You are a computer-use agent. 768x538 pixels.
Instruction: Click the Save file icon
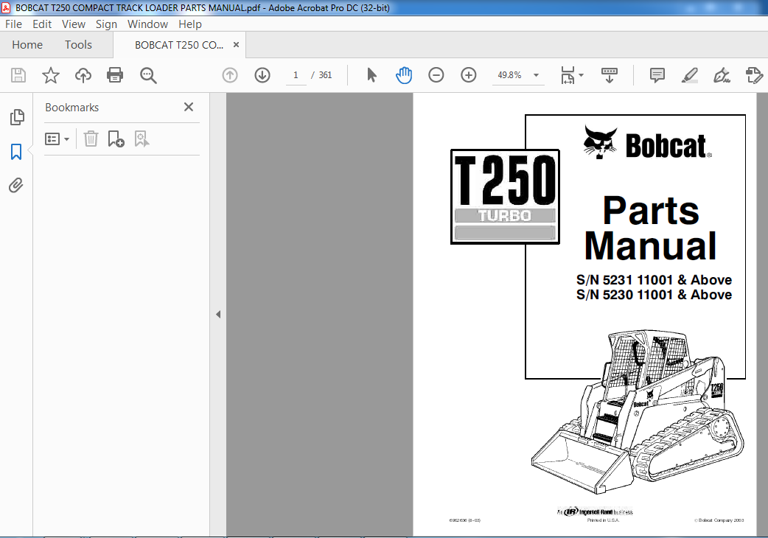(x=18, y=75)
